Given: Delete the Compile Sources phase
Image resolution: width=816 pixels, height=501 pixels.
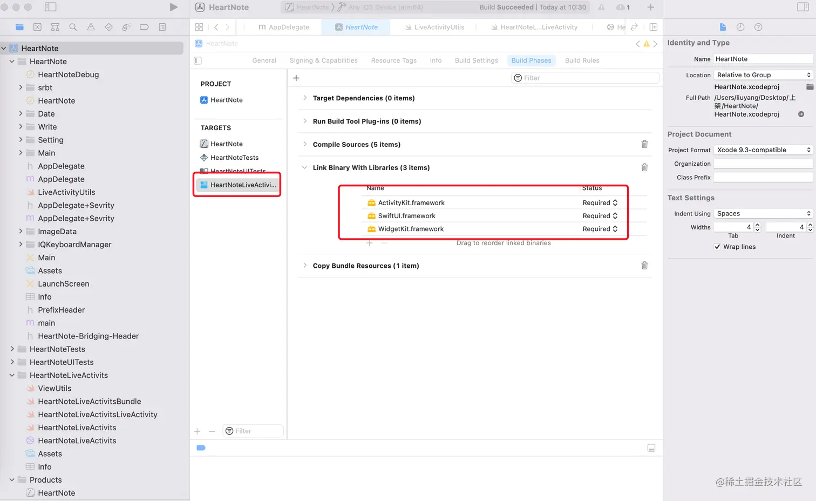Looking at the screenshot, I should pos(644,144).
